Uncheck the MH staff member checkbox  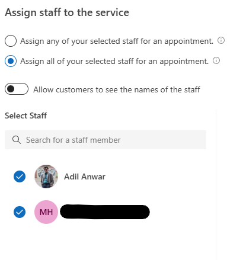[20, 212]
